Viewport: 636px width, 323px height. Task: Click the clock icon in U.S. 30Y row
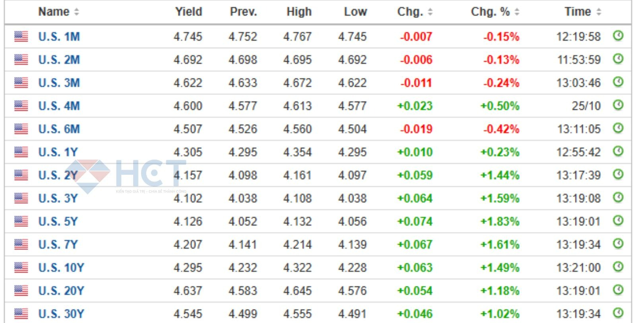(618, 313)
